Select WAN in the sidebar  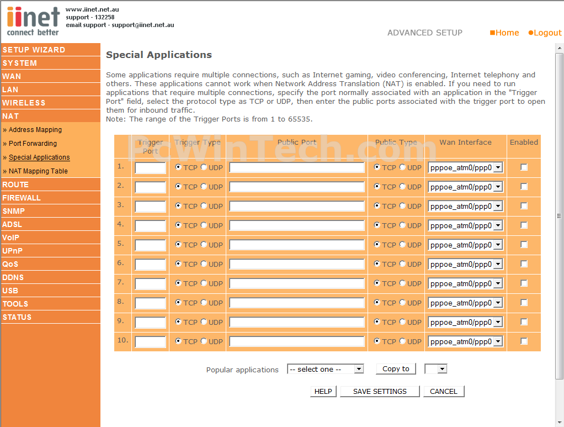(x=50, y=76)
